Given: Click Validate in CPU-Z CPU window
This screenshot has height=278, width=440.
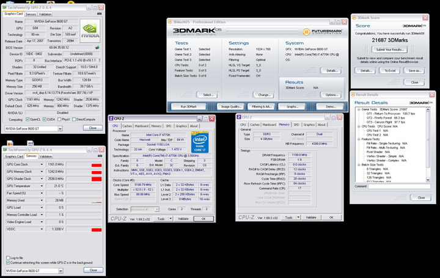Looking at the screenshot, I should tap(183, 219).
